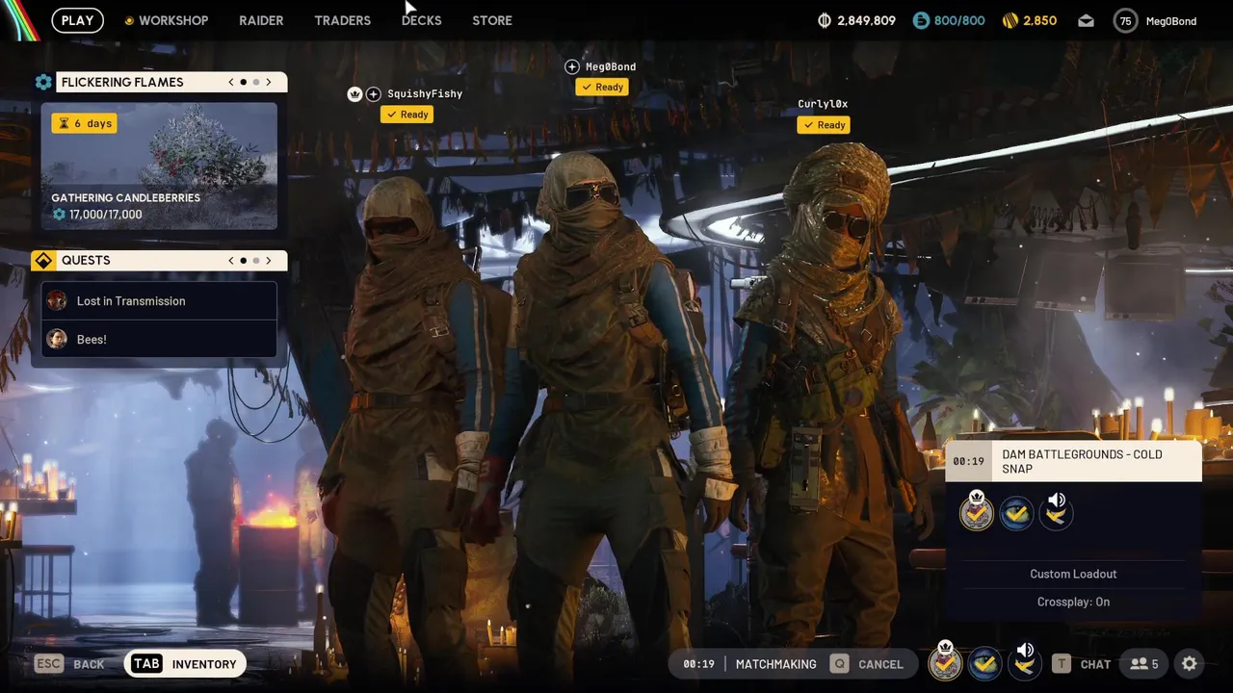Screen dimensions: 1233x693
Task: Open the mail inbox icon
Action: coord(1086,20)
